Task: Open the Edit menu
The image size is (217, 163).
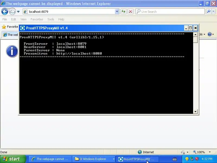Action: [x=14, y=19]
